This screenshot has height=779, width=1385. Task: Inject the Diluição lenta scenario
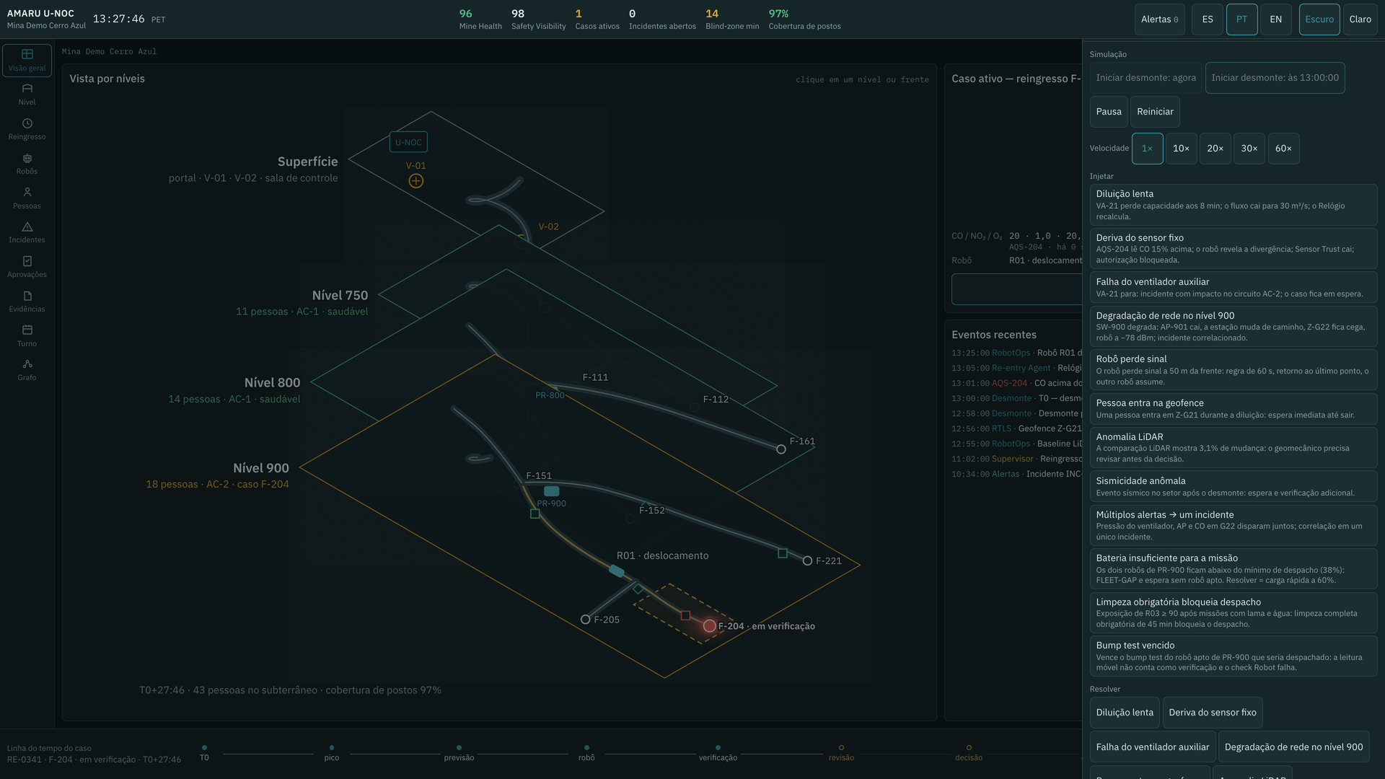pyautogui.click(x=1234, y=205)
